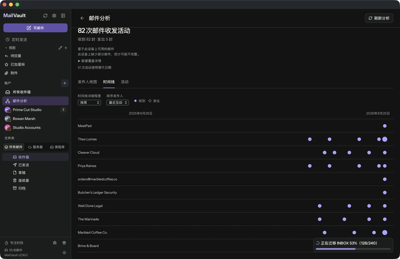Screen dimensions: 400x259
Task: Open the bug report icon in footer
Action: click(x=55, y=243)
